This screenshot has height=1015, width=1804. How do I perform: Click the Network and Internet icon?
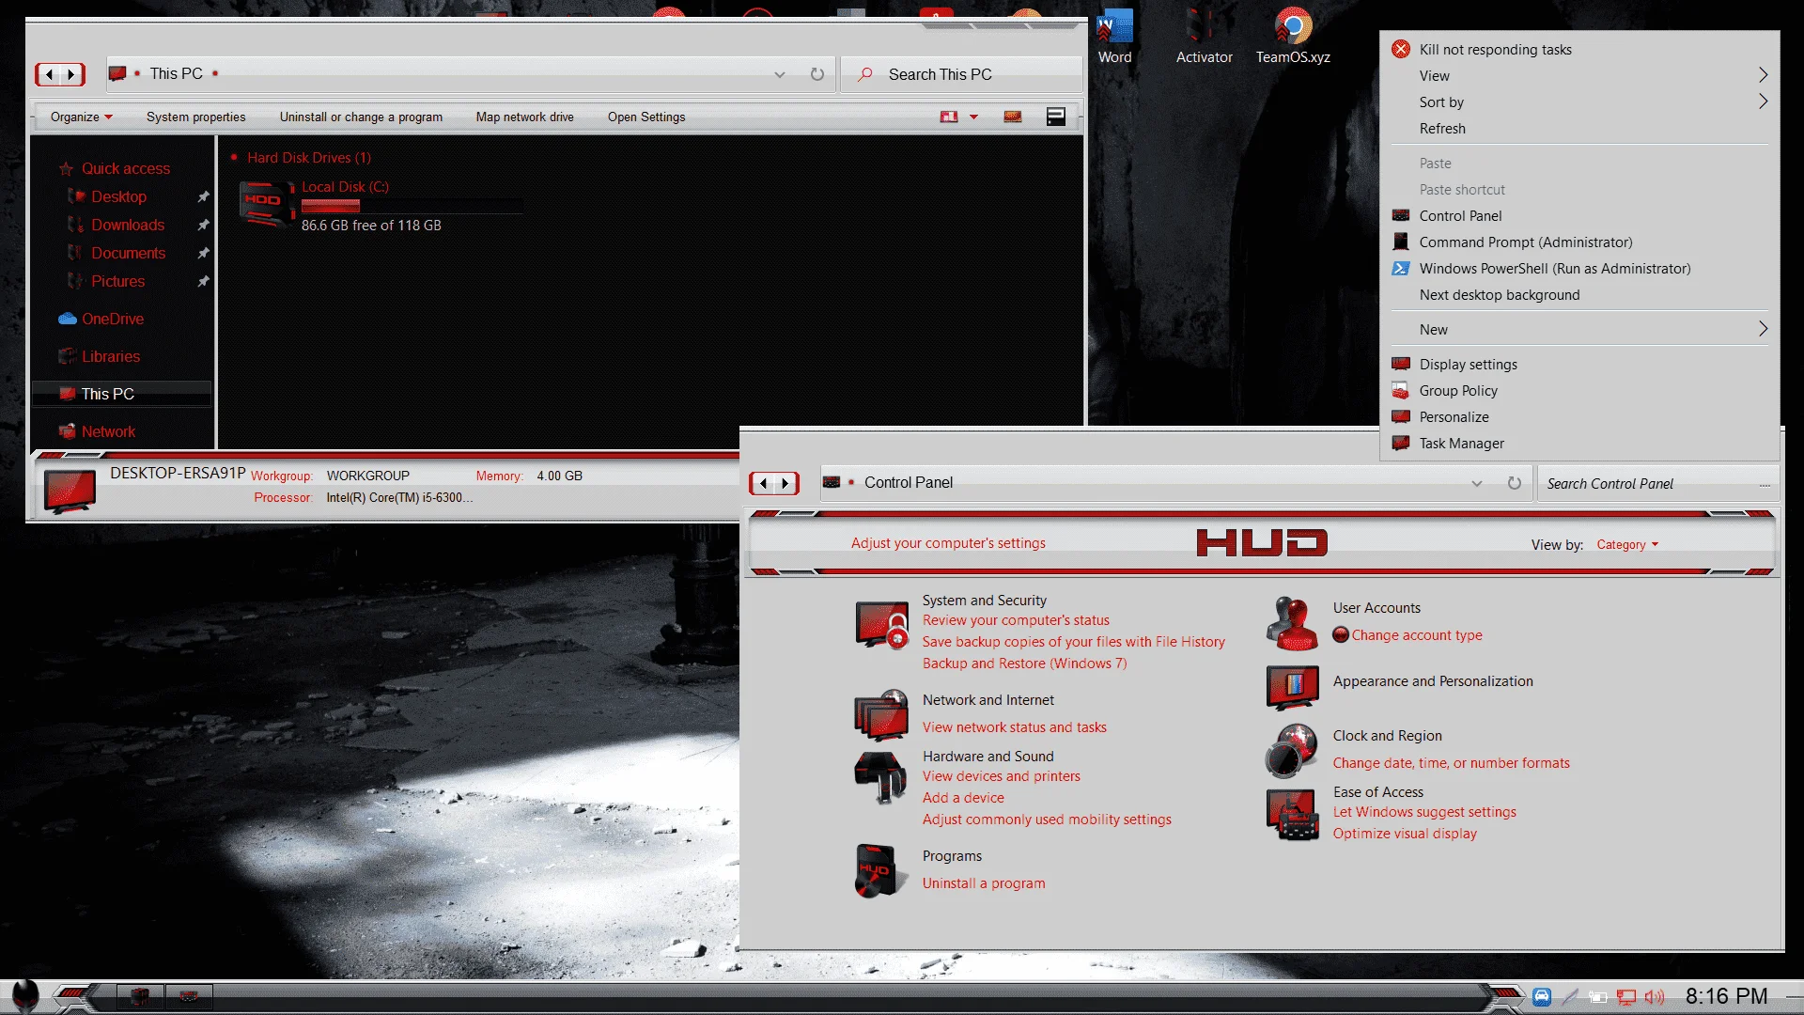click(x=881, y=715)
